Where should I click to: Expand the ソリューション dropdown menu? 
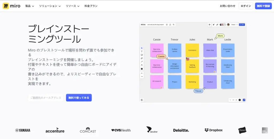pos(50,6)
